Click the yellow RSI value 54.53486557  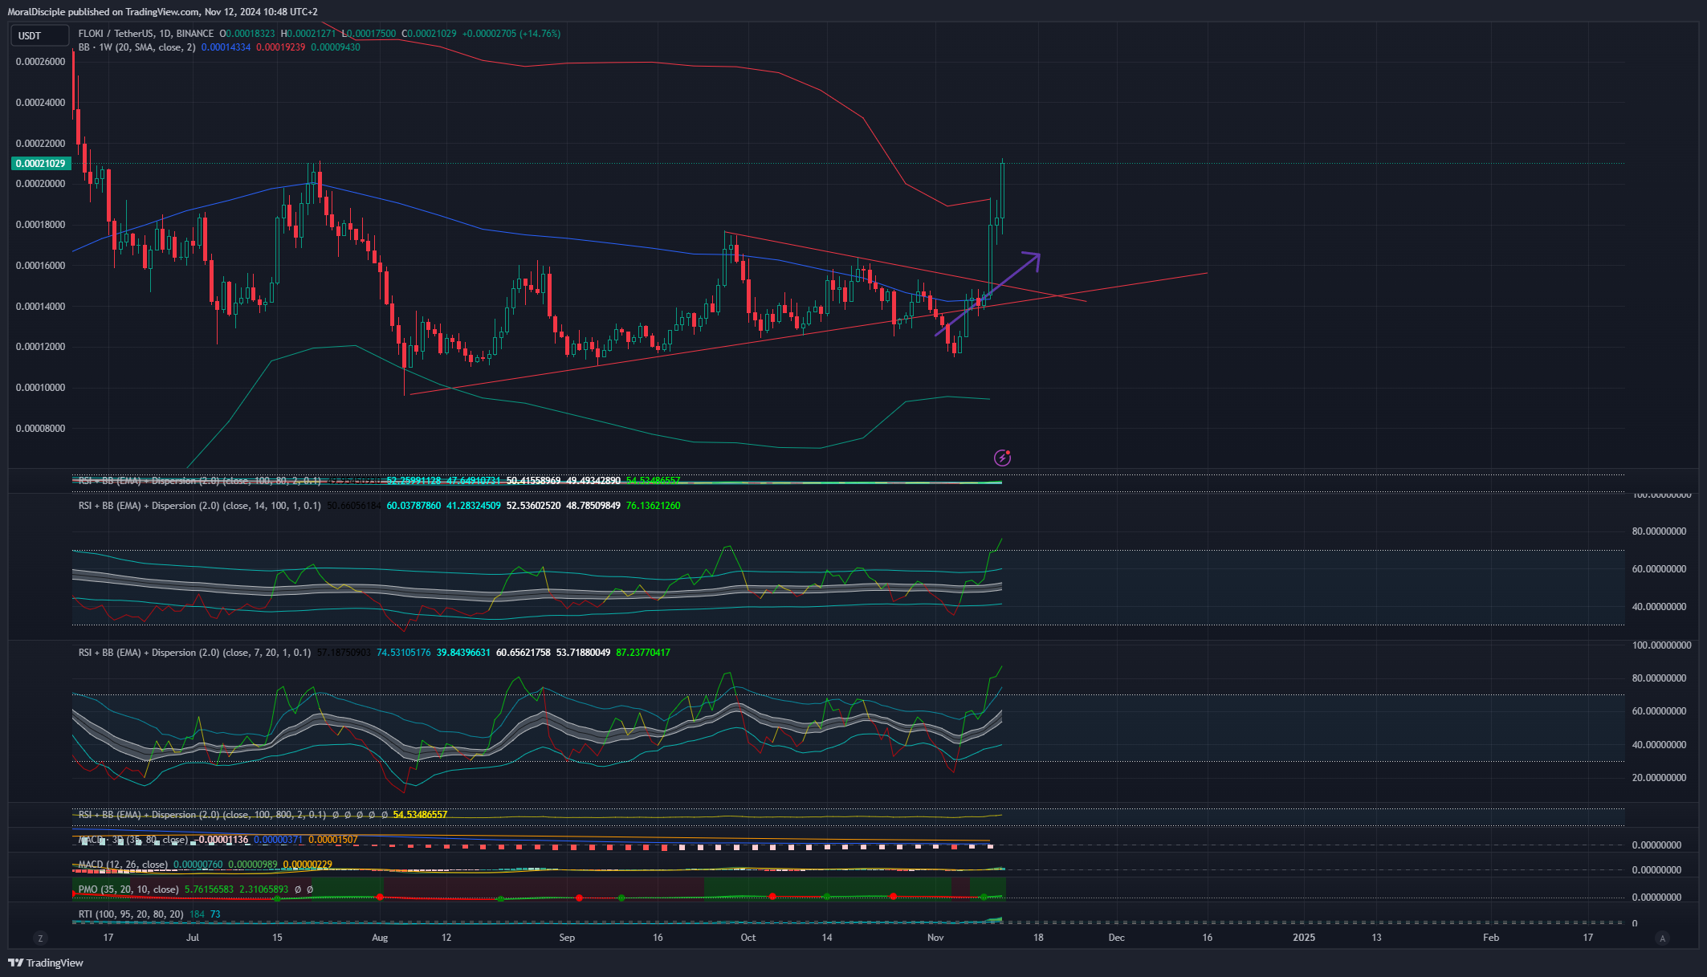420,815
